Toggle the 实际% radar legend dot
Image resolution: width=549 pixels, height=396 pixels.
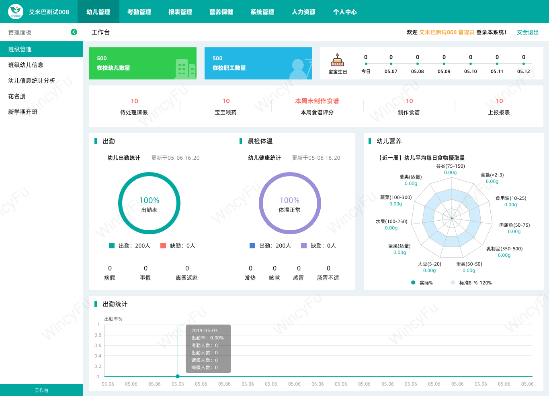(x=413, y=282)
